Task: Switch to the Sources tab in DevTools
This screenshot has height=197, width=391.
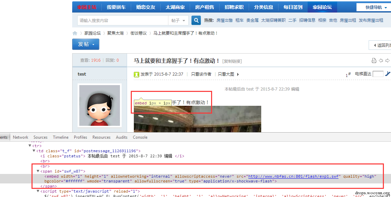Action: click(40, 137)
